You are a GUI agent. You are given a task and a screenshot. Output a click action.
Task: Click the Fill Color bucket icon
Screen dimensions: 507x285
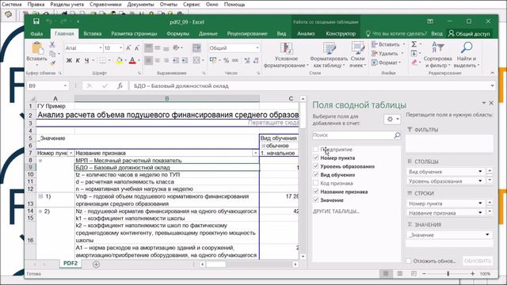(x=120, y=60)
